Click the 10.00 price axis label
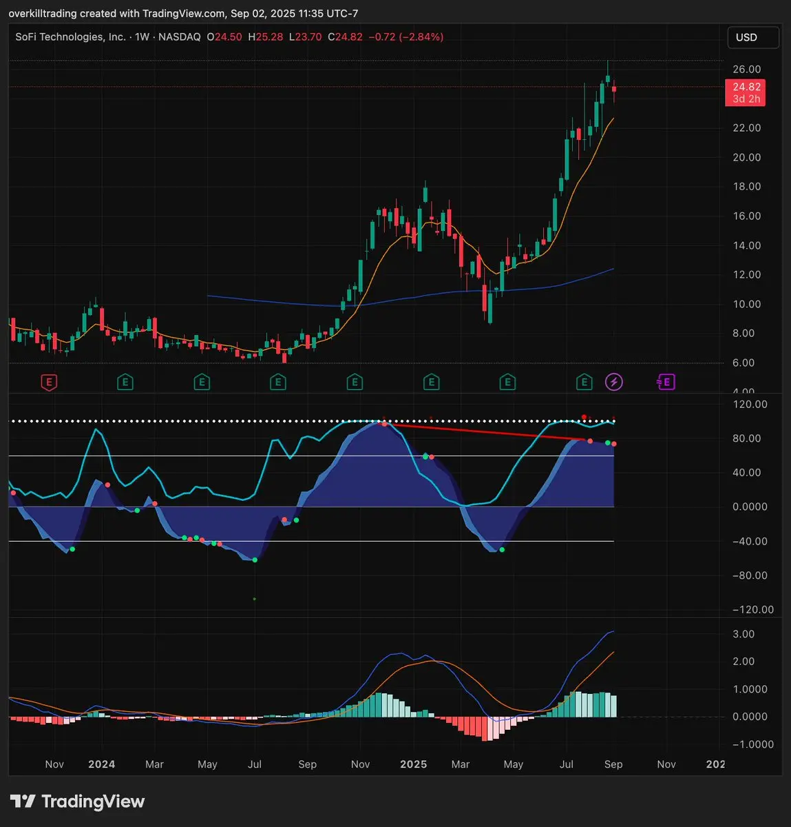 click(x=746, y=304)
